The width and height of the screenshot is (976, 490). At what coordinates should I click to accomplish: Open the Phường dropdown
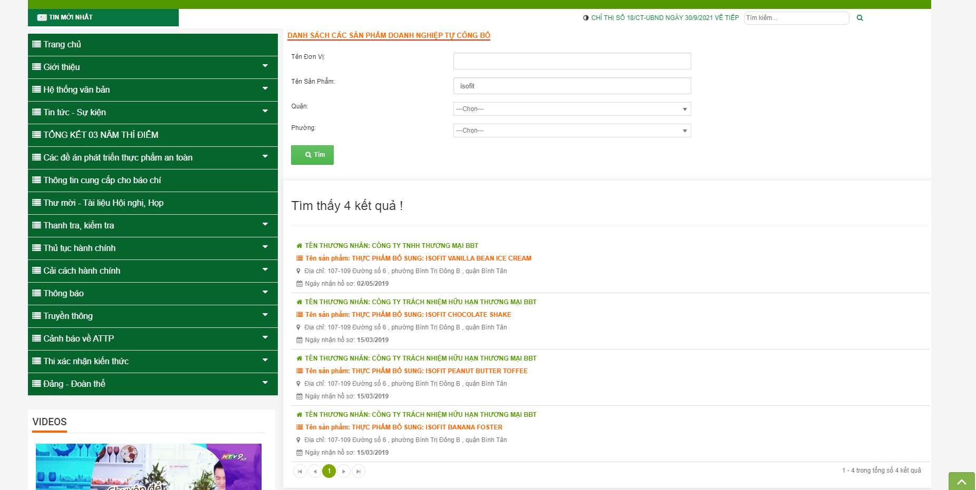pyautogui.click(x=572, y=131)
